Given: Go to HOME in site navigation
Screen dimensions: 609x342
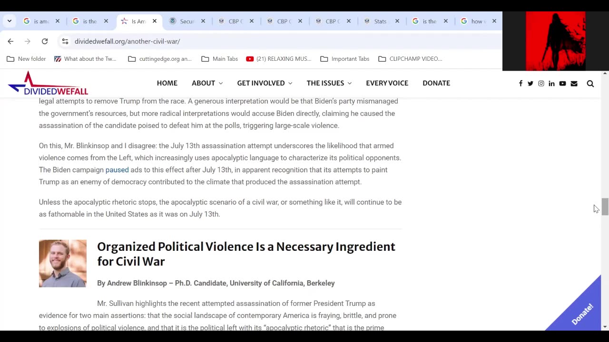Looking at the screenshot, I should pyautogui.click(x=167, y=83).
